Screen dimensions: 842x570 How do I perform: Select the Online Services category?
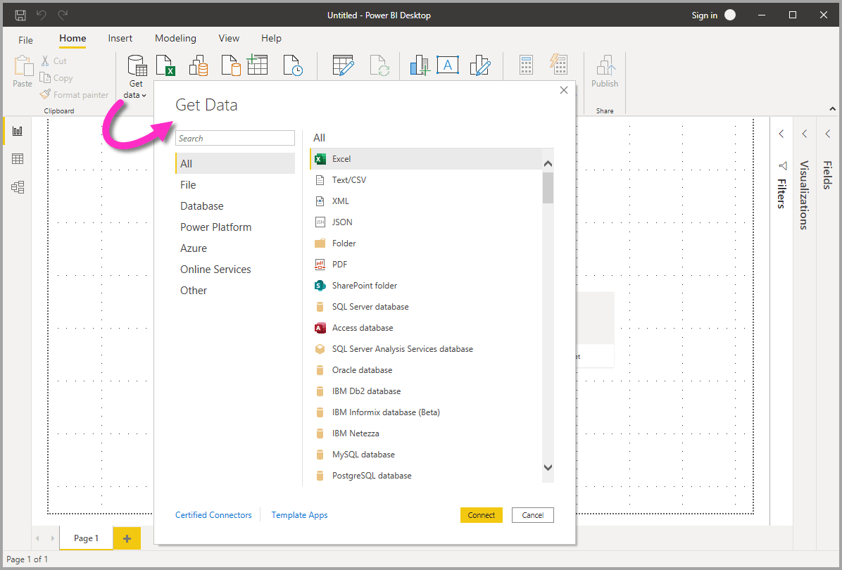[x=215, y=270]
